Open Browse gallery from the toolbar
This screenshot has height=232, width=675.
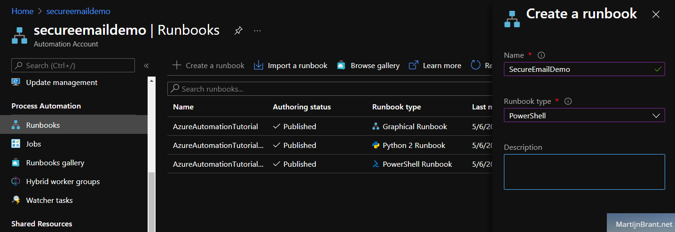click(x=368, y=65)
